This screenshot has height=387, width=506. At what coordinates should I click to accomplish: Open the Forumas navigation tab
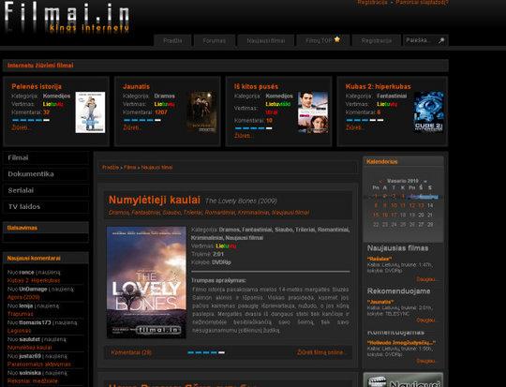[215, 40]
